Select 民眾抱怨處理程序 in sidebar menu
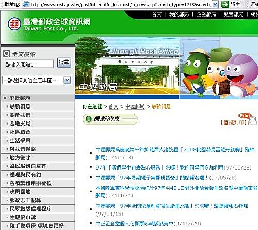 point(38,209)
